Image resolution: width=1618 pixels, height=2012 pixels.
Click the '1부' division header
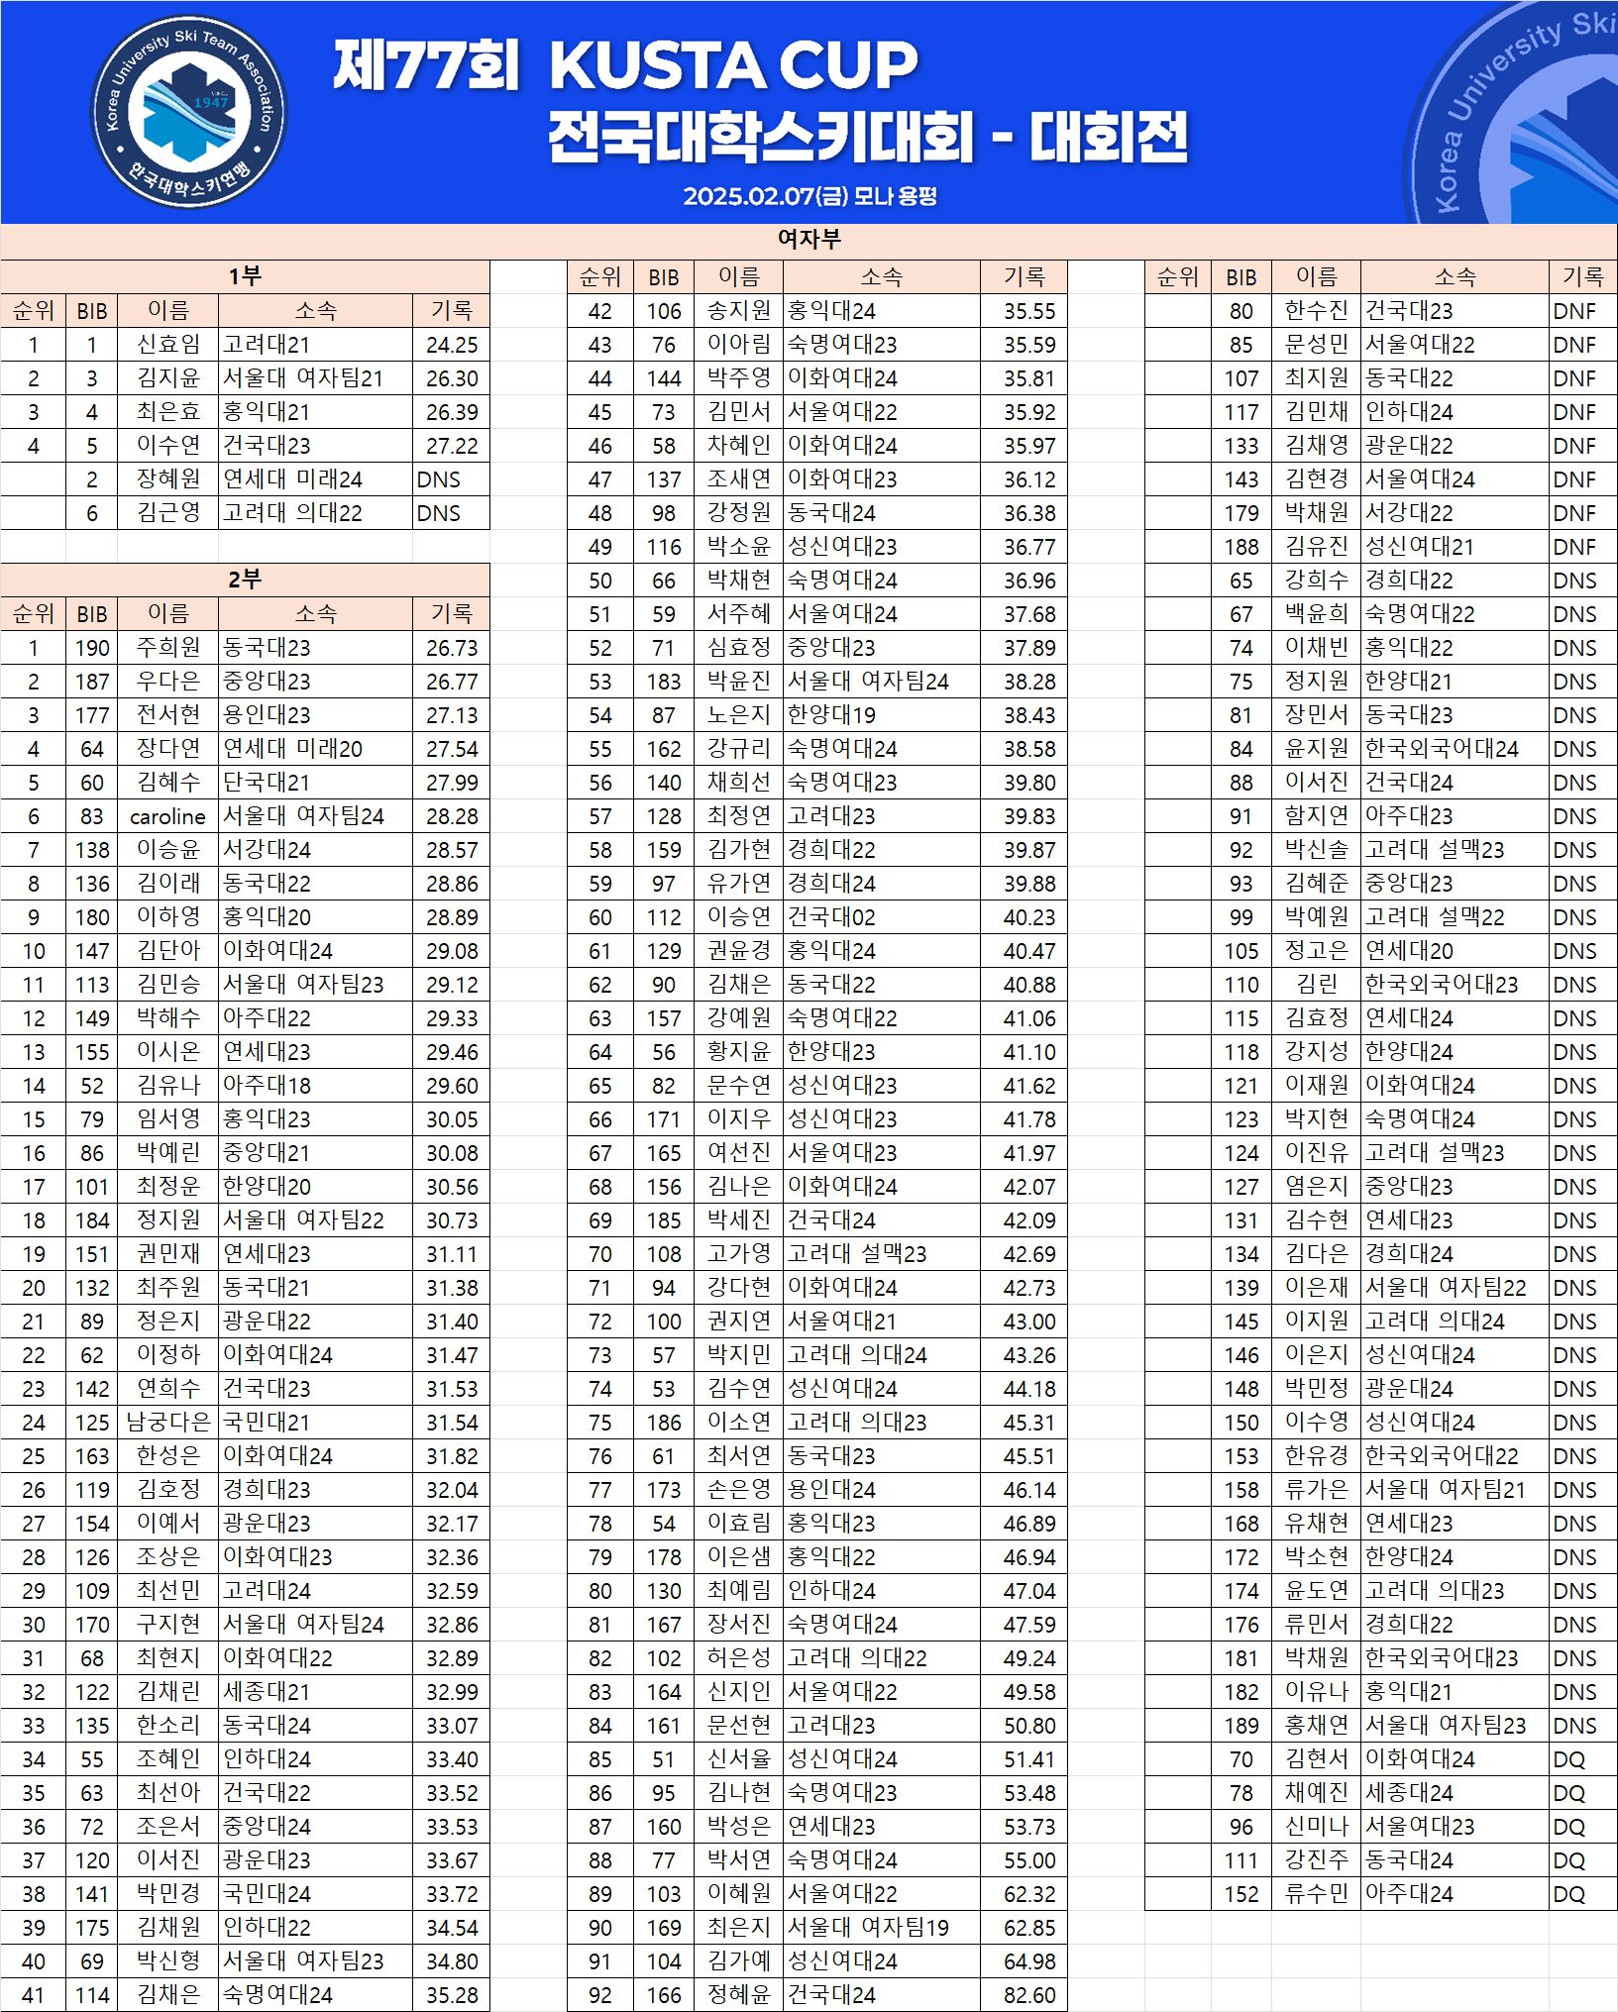(245, 276)
